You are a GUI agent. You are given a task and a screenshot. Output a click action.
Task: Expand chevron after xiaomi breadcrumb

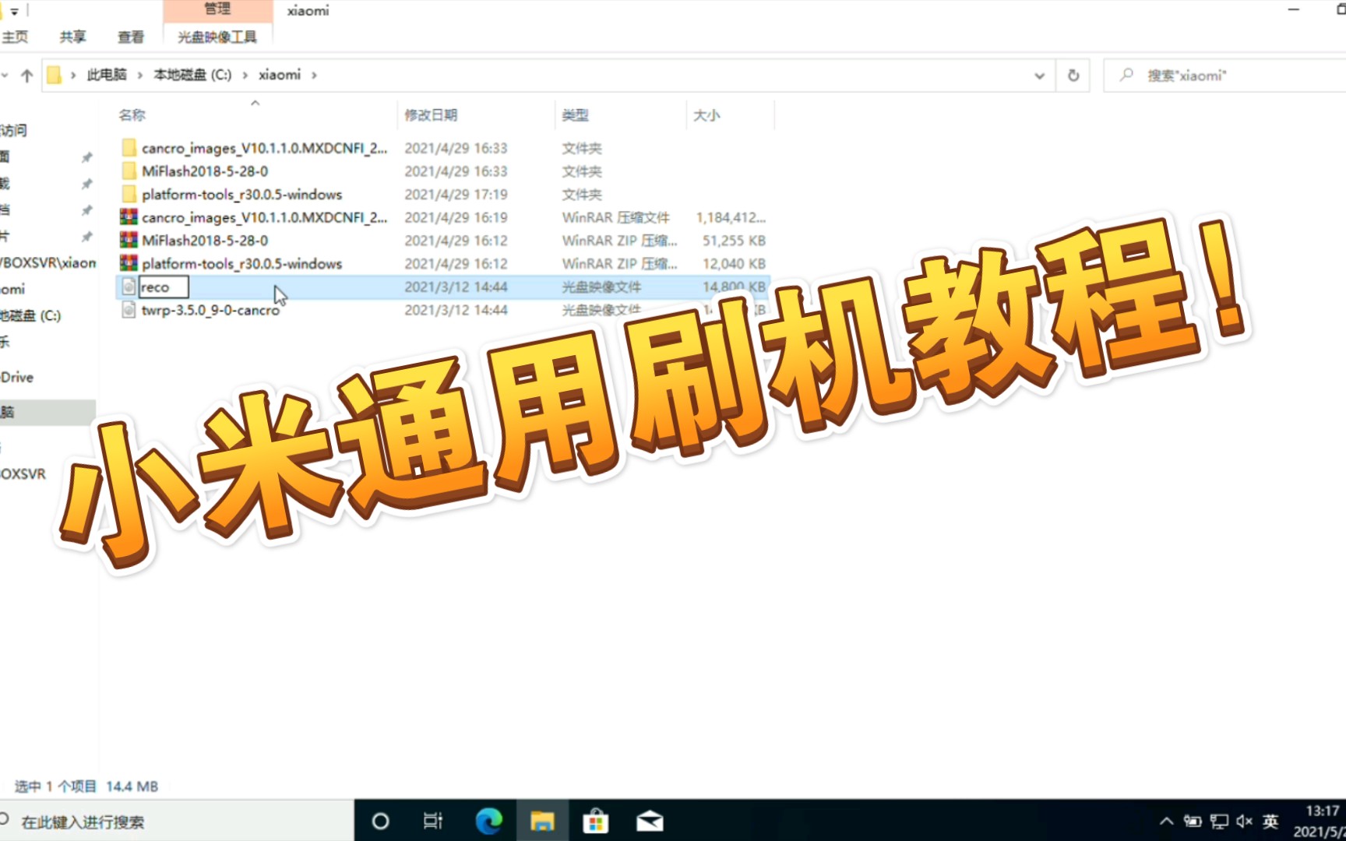pyautogui.click(x=315, y=76)
